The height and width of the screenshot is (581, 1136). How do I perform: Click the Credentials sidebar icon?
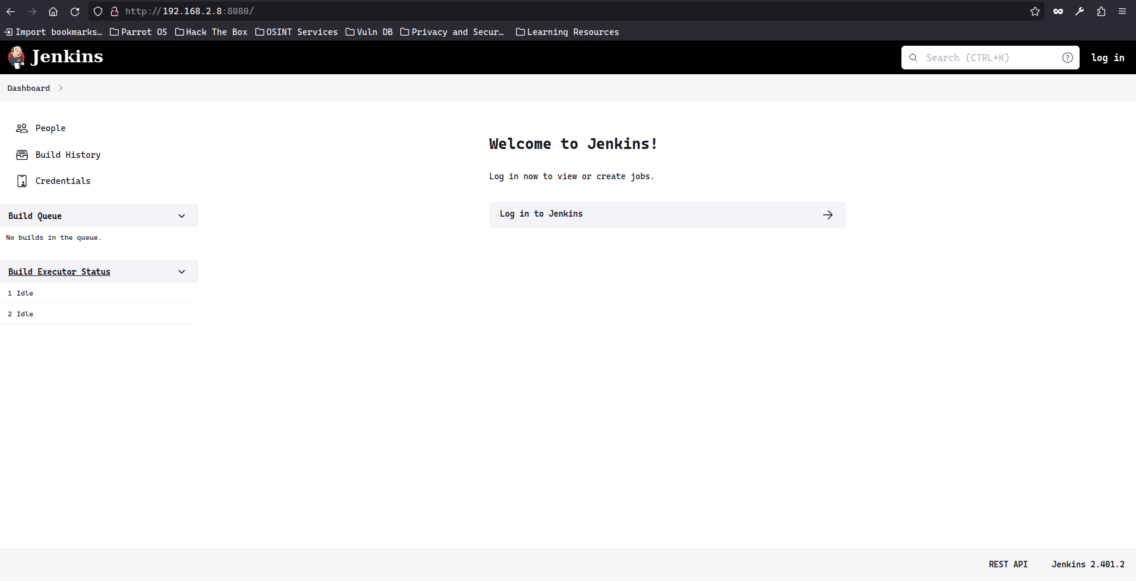point(22,181)
